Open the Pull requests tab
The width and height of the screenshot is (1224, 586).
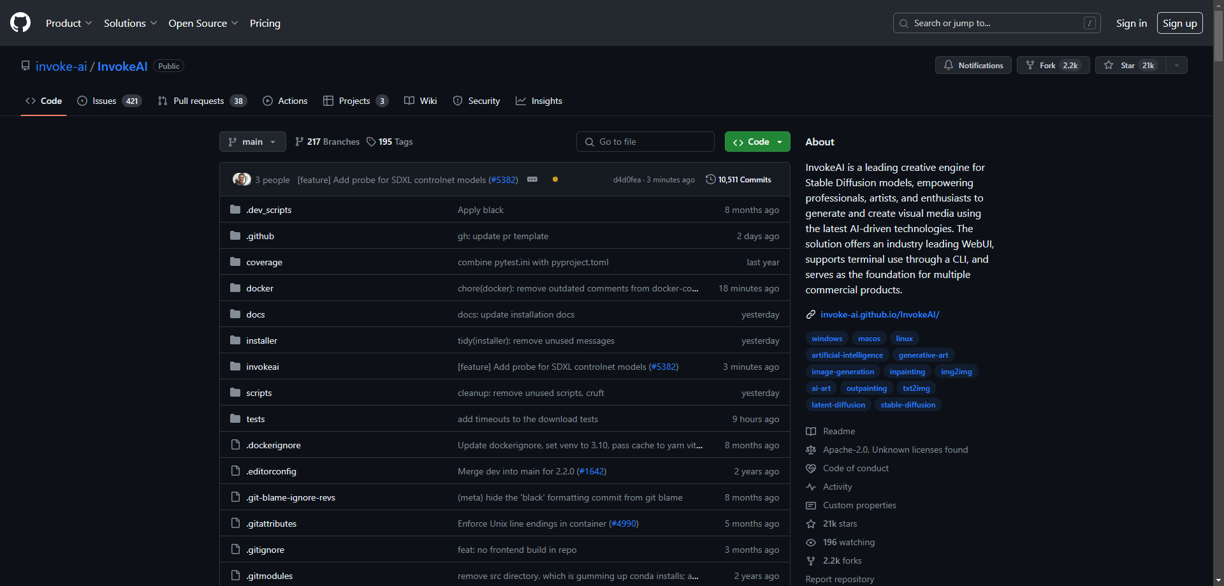click(202, 101)
